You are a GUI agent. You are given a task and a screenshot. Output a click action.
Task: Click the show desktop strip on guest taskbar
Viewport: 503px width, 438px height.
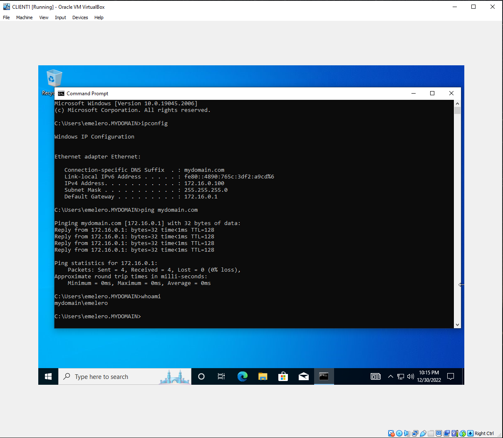point(463,376)
